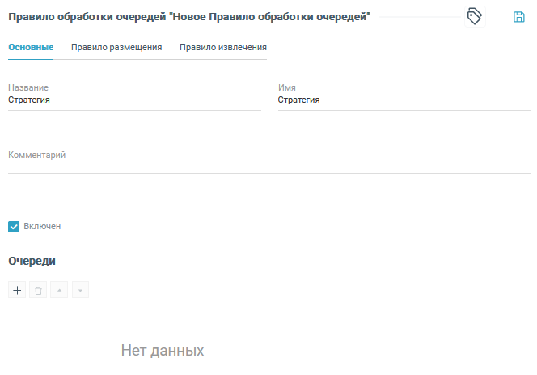Click the rule title heading text

tap(189, 16)
